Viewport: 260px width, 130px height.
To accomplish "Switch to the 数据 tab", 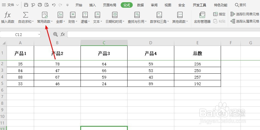I will point(140,5).
